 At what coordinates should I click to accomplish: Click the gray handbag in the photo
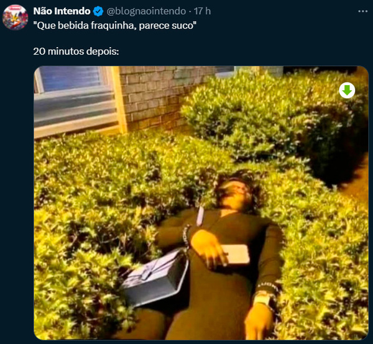click(x=155, y=278)
